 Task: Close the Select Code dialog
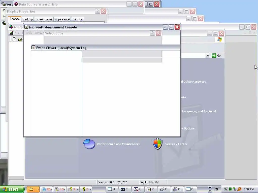pyautogui.click(x=158, y=33)
